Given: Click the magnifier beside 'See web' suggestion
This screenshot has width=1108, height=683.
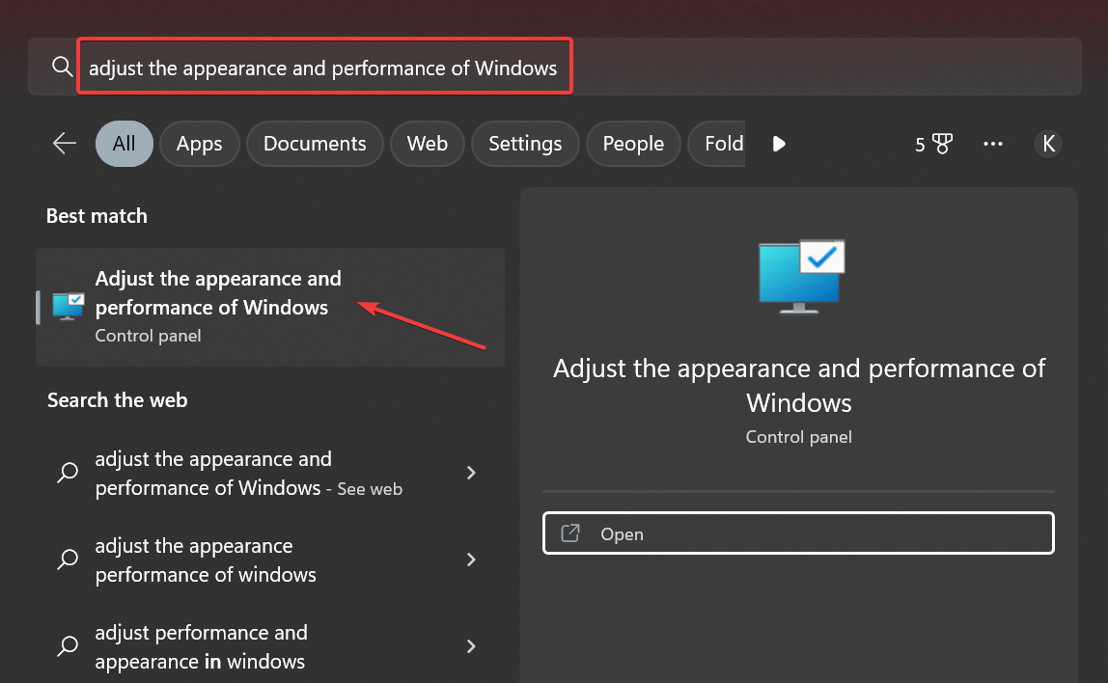Looking at the screenshot, I should click(68, 473).
